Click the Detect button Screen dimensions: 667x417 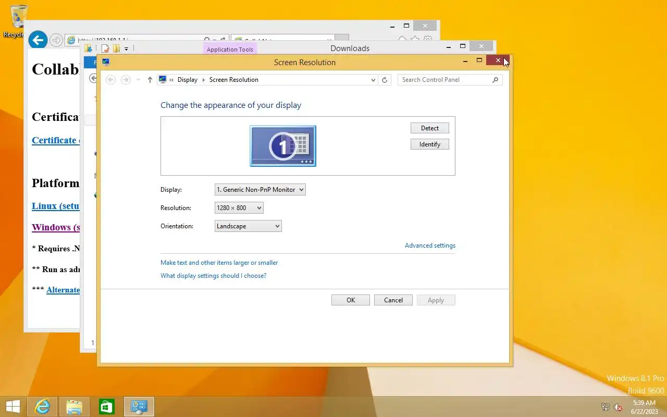click(x=430, y=128)
